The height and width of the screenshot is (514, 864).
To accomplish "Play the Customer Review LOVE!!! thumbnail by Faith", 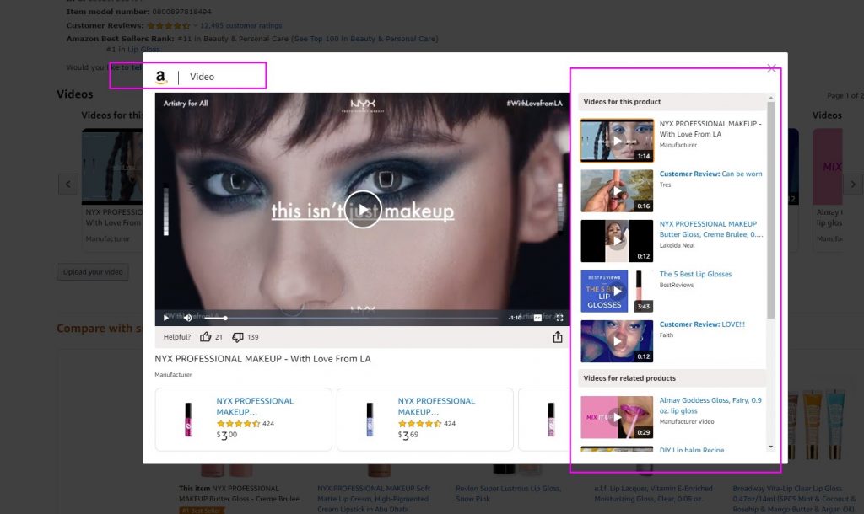I will click(x=617, y=341).
